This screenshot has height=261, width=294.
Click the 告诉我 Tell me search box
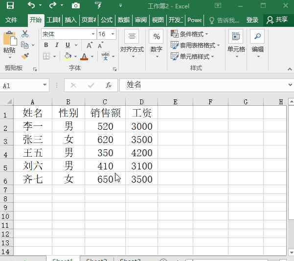224,20
